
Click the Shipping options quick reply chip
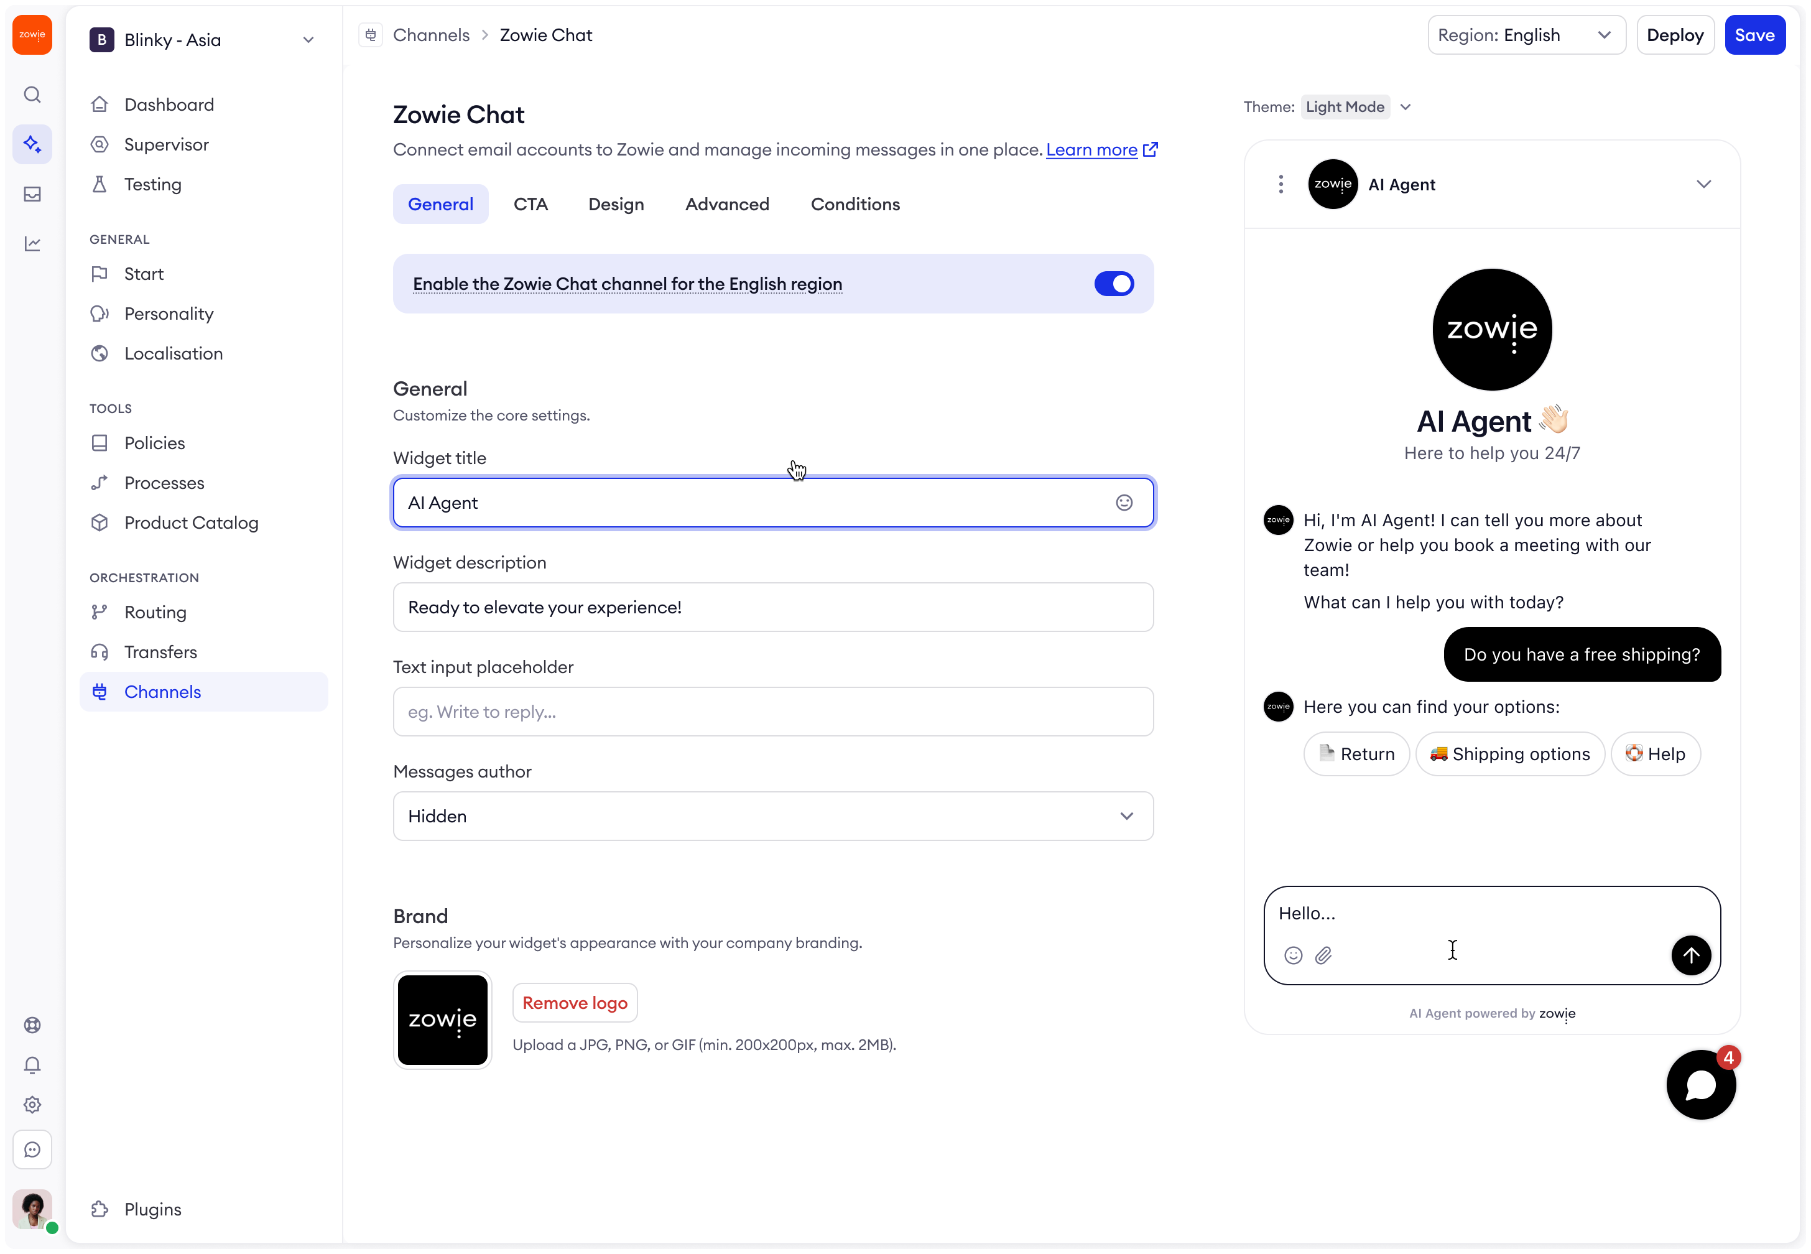pos(1509,755)
